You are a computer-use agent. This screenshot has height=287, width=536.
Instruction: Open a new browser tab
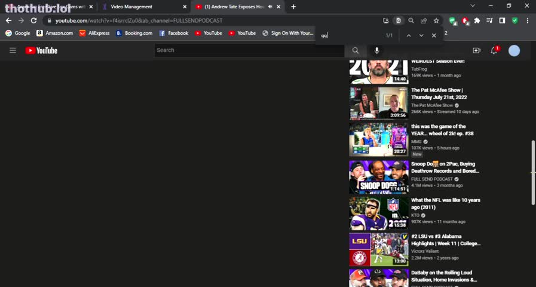293,7
